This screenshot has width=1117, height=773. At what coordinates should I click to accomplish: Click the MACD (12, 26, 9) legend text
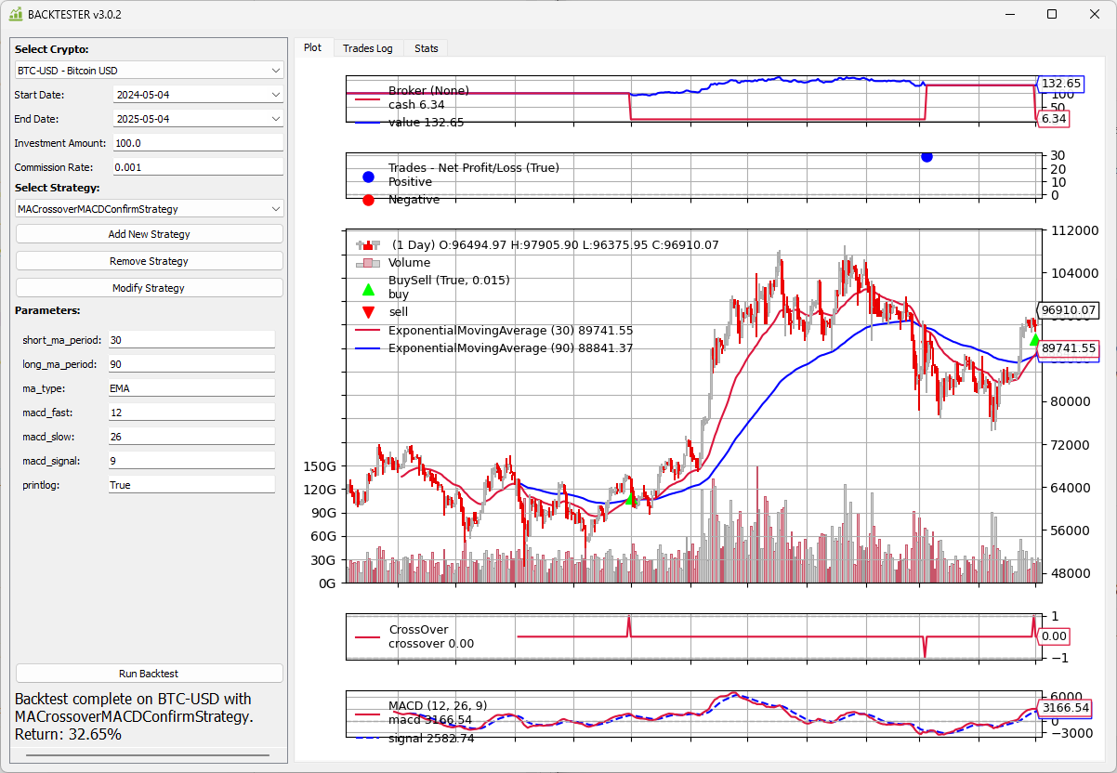pyautogui.click(x=438, y=705)
